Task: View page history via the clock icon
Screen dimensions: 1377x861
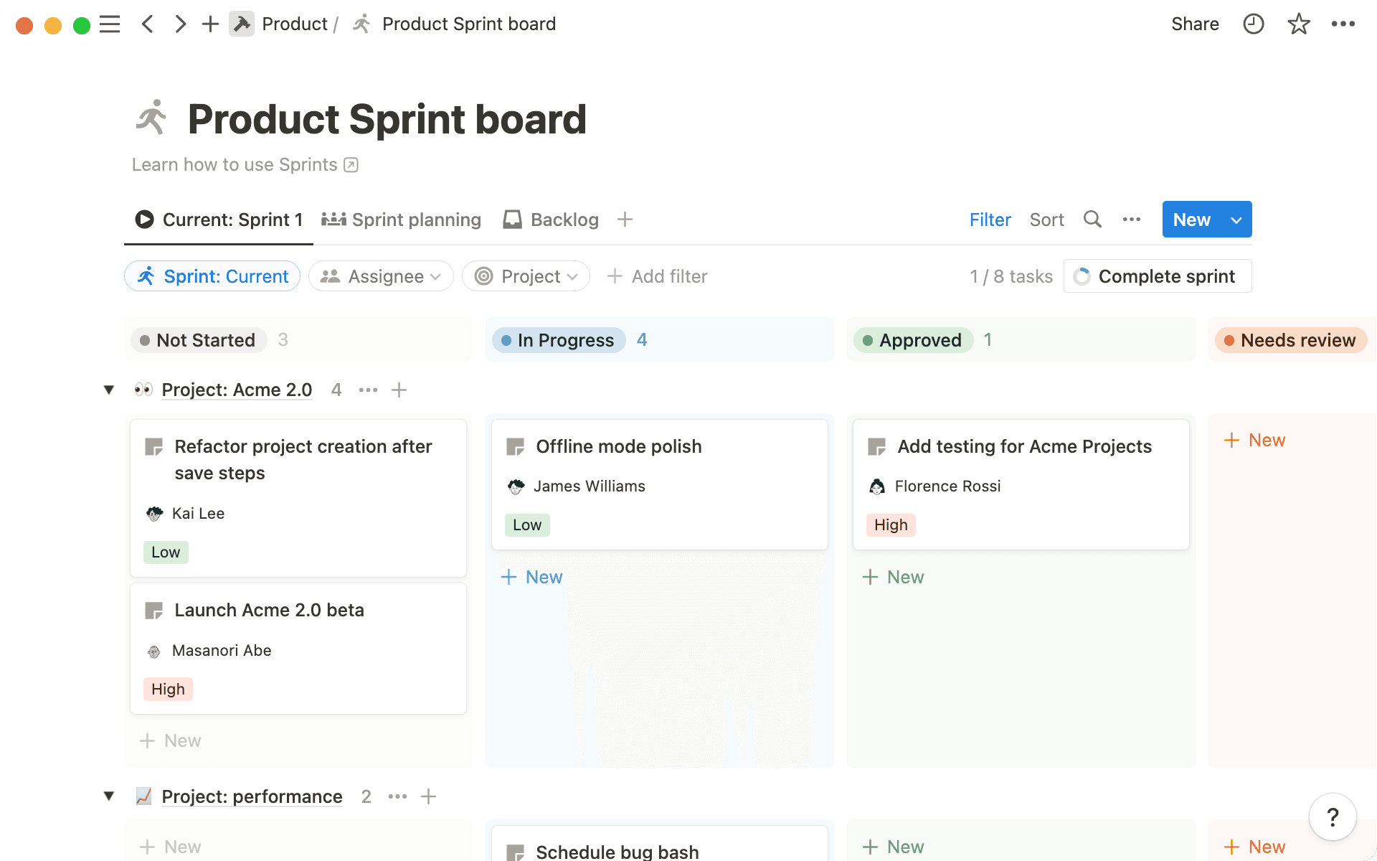Action: point(1253,24)
